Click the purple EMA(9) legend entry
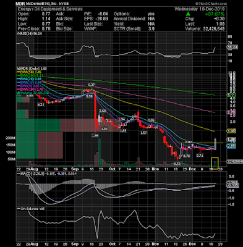 [28, 86]
